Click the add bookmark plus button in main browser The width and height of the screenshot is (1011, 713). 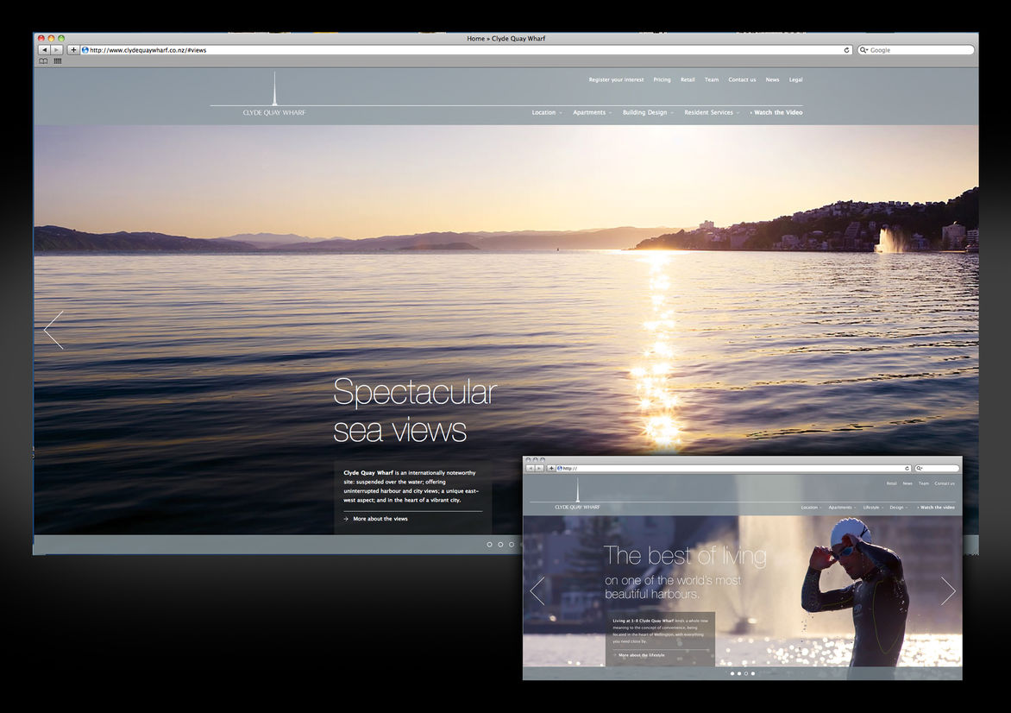(x=73, y=50)
